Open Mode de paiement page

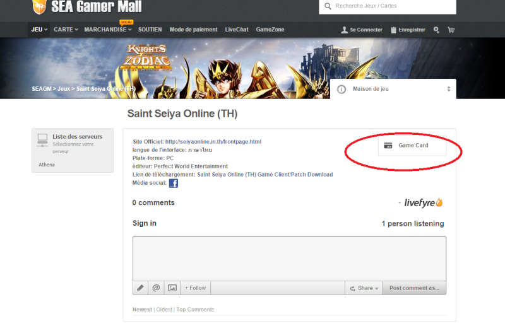pyautogui.click(x=194, y=30)
